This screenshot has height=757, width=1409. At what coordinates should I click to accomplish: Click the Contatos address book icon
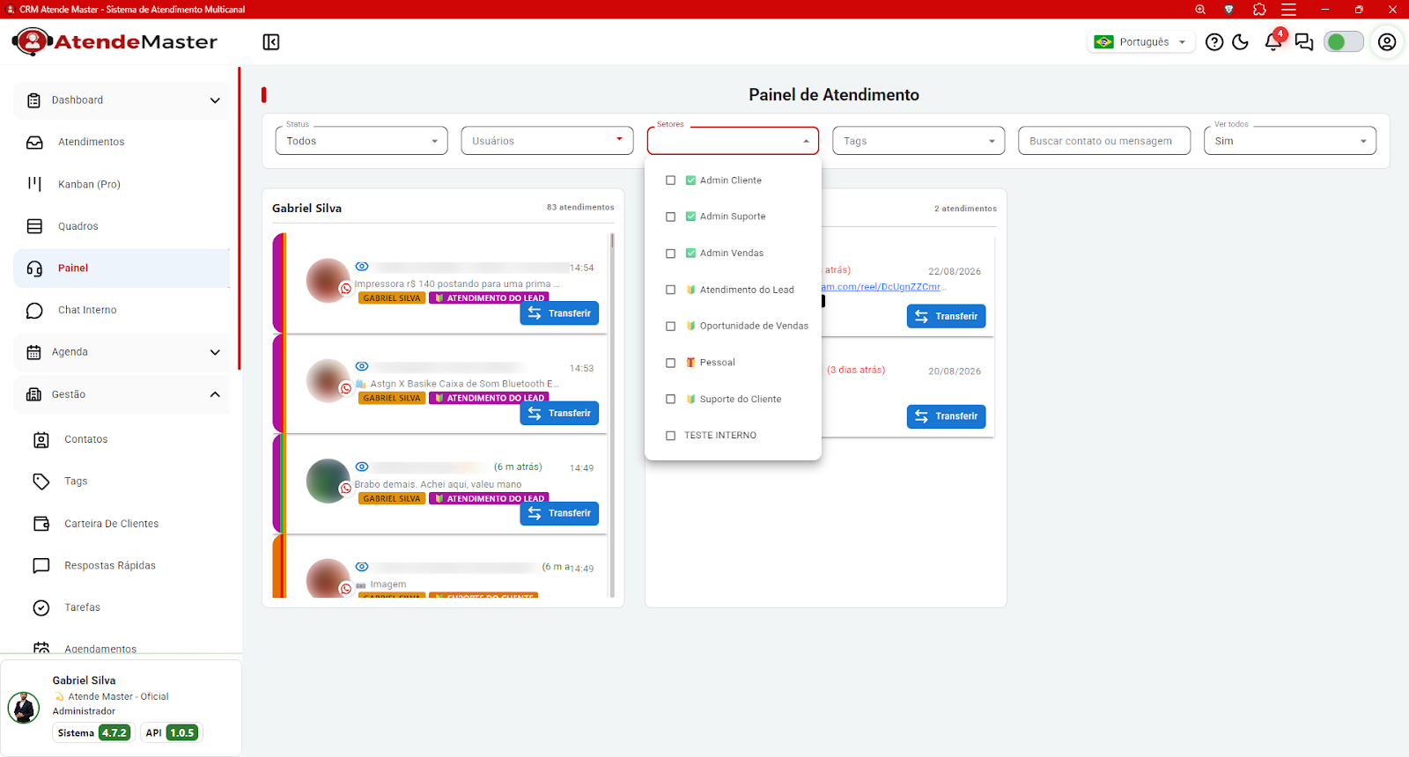coord(41,440)
